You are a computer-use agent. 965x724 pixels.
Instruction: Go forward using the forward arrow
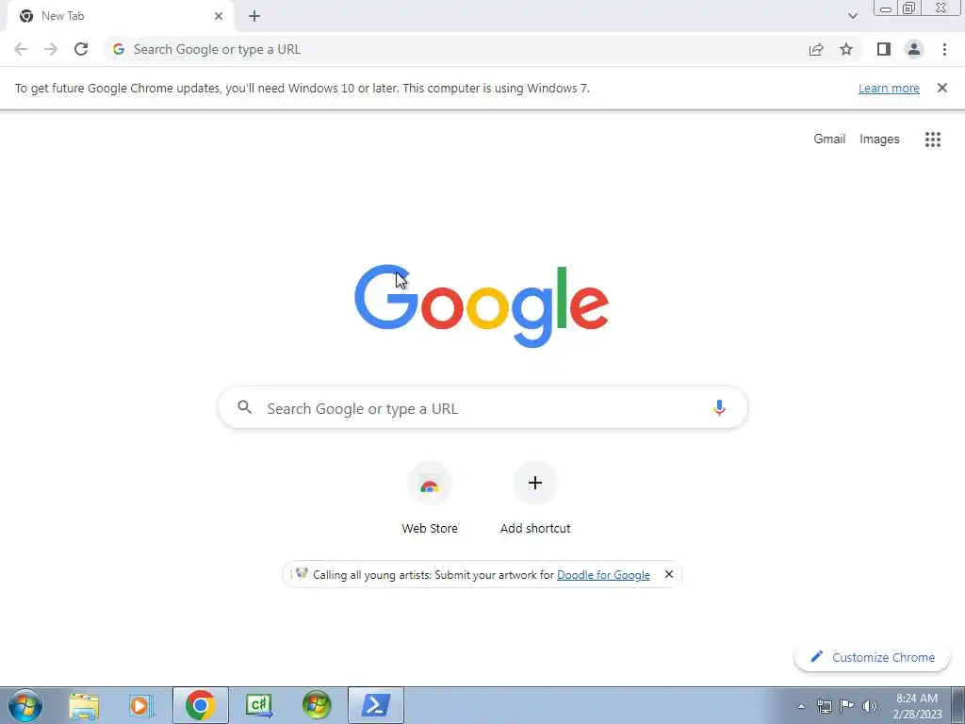click(x=51, y=49)
